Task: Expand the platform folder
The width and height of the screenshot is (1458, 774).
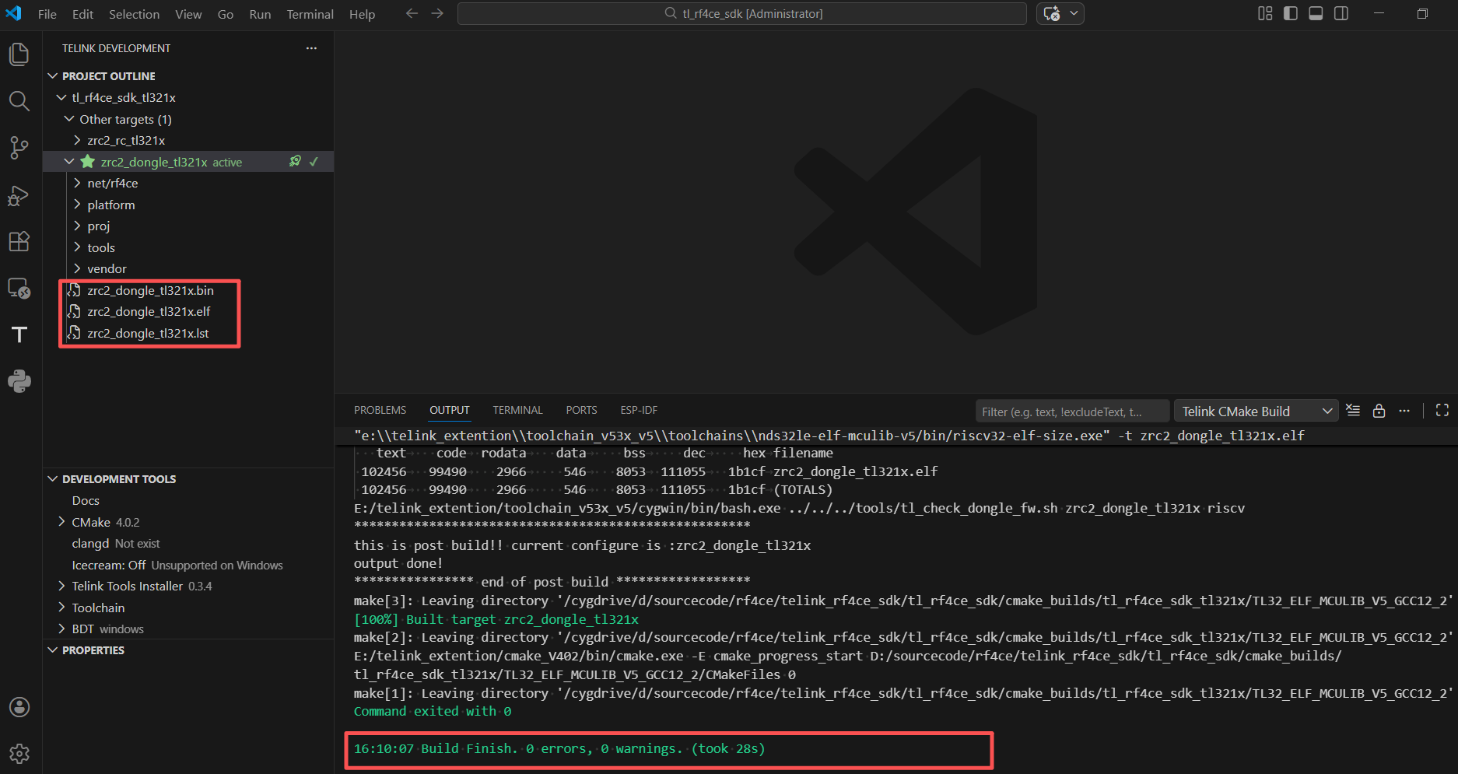Action: pyautogui.click(x=77, y=205)
